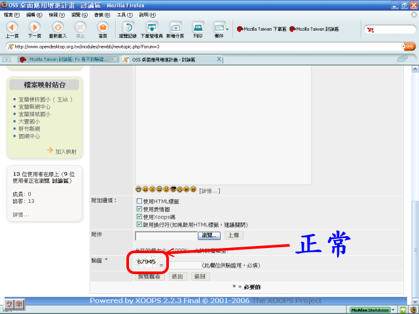The image size is (419, 314).
Task: Go back with the 上一頁 arrow button
Action: pyautogui.click(x=12, y=27)
